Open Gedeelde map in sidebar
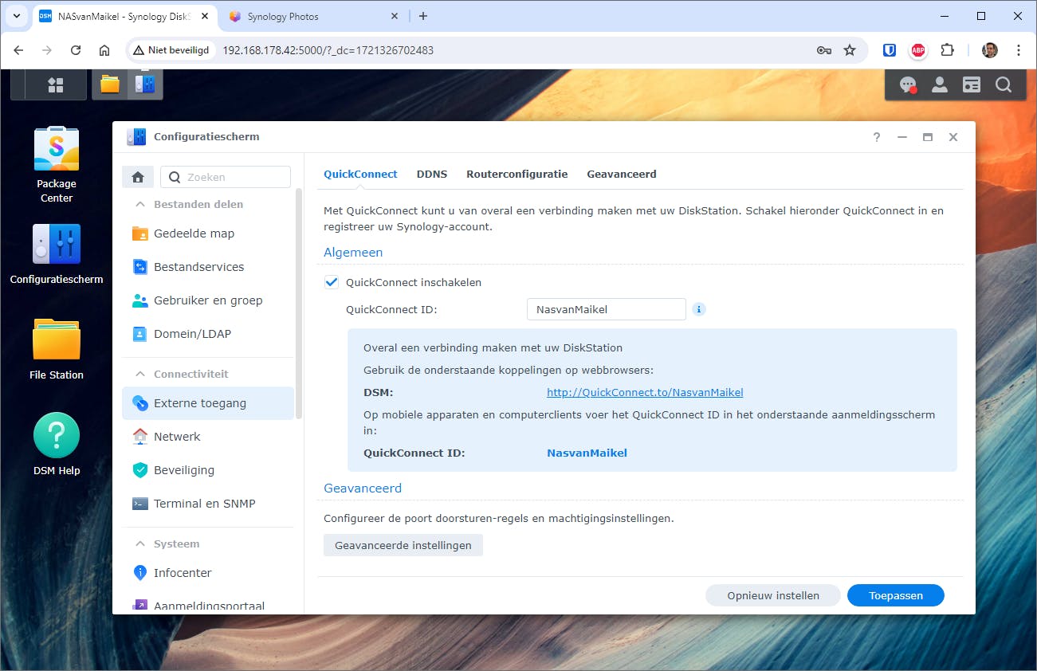1037x671 pixels. pos(208,233)
